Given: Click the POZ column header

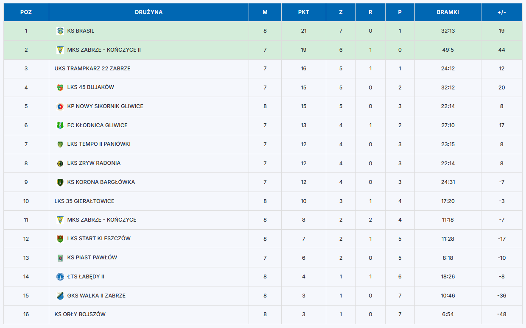Looking at the screenshot, I should 26,12.
